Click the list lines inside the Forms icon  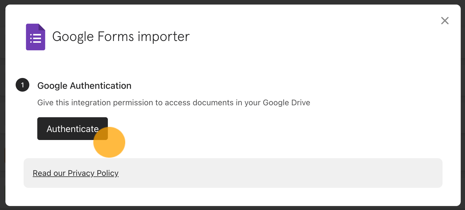[x=36, y=38]
